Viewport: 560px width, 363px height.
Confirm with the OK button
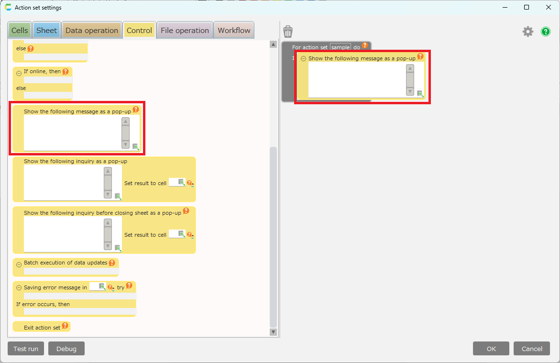click(x=491, y=349)
